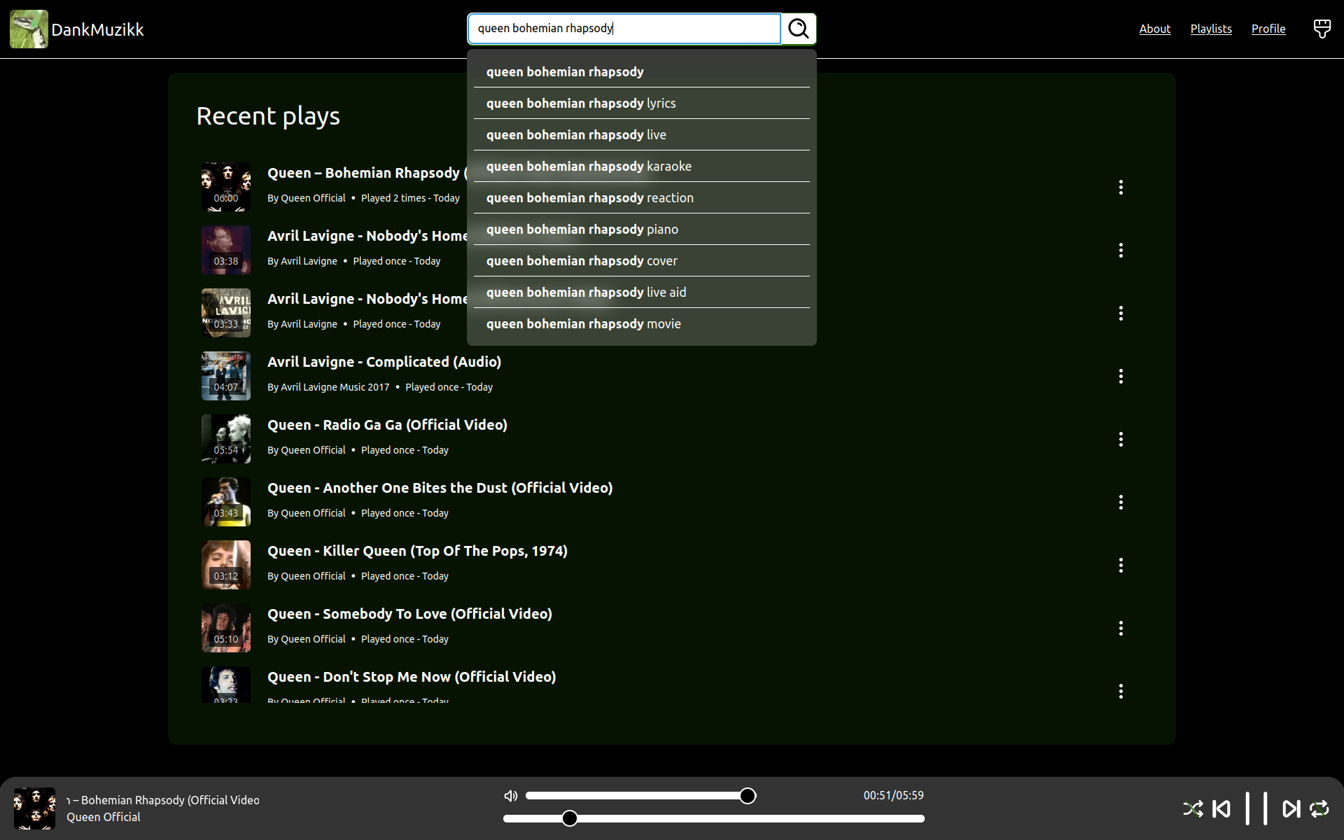Open options menu for Radio Ga Ga
The width and height of the screenshot is (1344, 840).
coord(1121,439)
